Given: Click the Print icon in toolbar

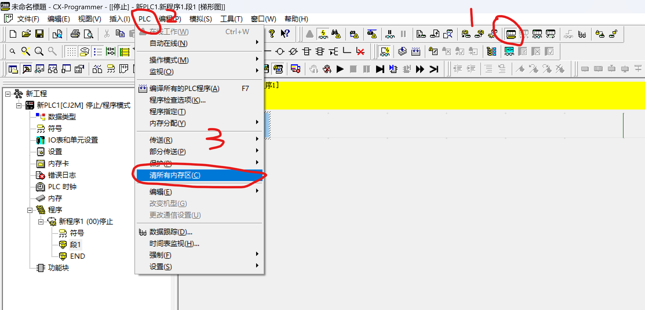Looking at the screenshot, I should coord(75,34).
